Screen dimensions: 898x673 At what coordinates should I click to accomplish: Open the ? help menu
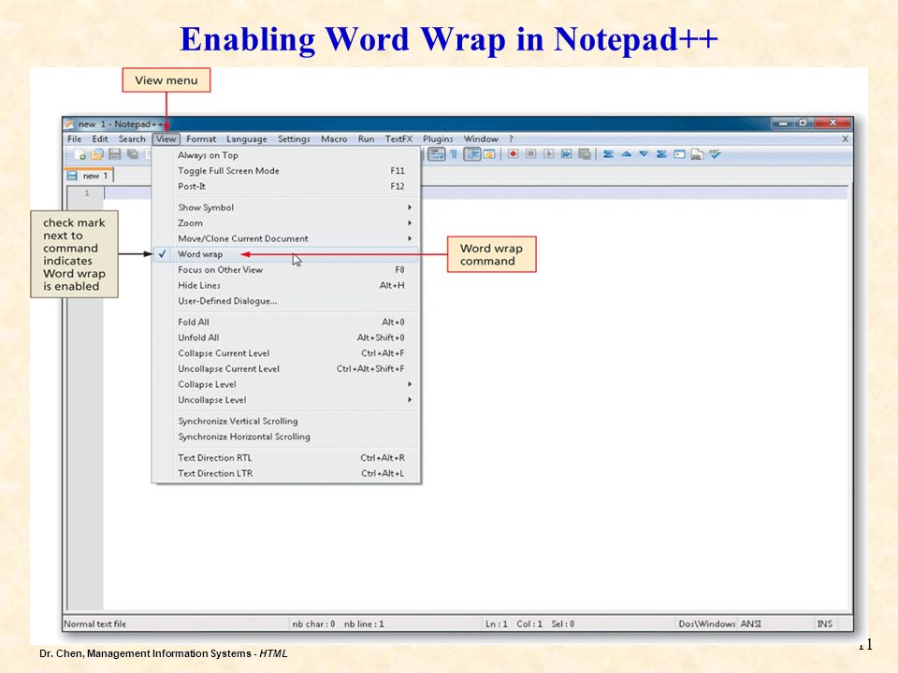coord(511,138)
